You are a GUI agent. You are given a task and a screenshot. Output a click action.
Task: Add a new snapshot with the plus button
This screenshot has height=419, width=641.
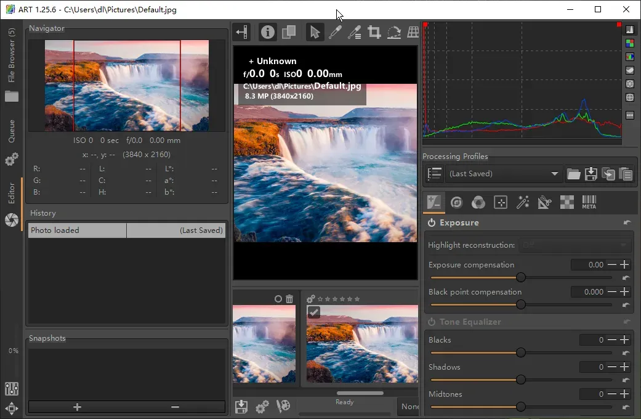coord(77,407)
